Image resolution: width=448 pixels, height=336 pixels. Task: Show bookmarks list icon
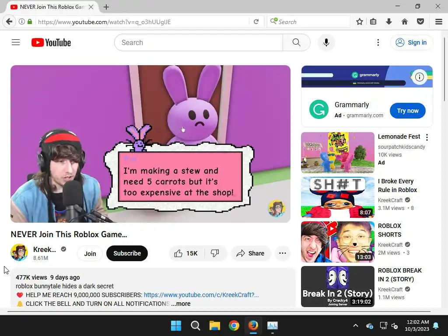[x=373, y=22]
